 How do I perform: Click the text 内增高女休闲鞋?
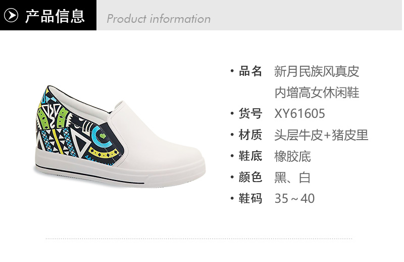click(317, 93)
